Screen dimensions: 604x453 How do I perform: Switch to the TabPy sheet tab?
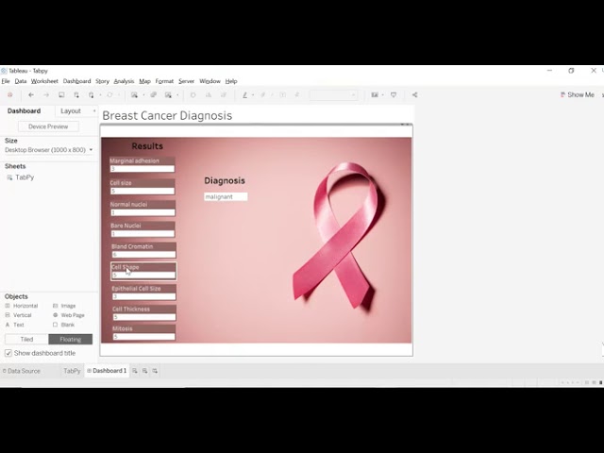click(72, 371)
